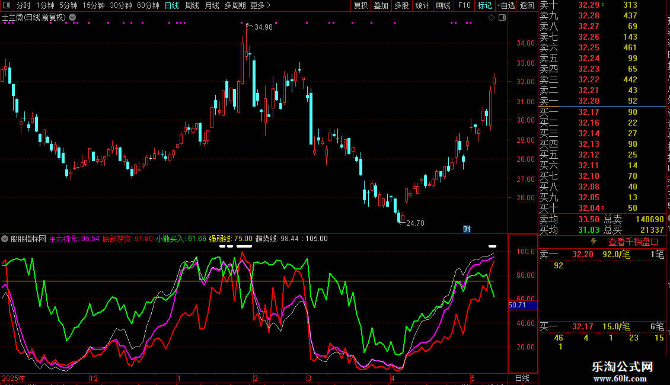This screenshot has width=670, height=385.
Task: Click the 34.98 high price label
Action: [263, 27]
